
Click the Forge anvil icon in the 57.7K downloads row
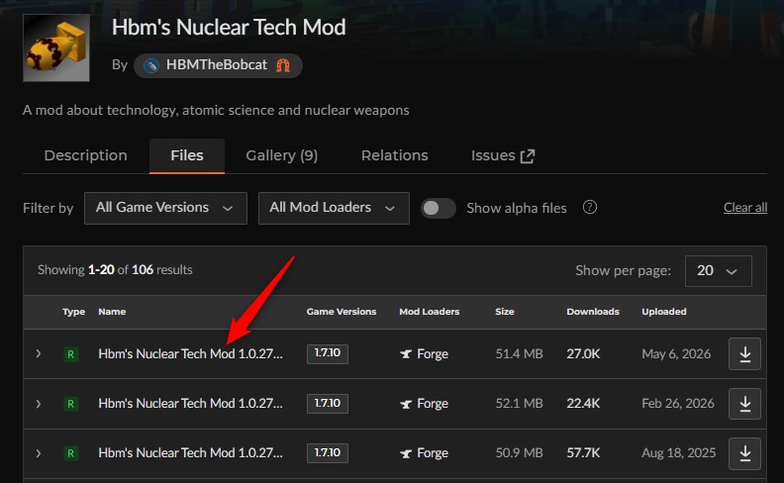[406, 453]
